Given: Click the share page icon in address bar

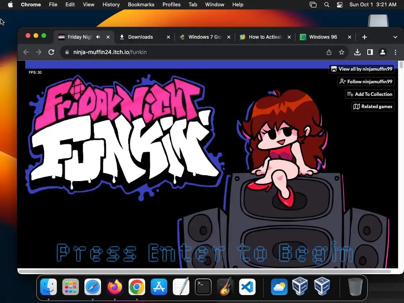Looking at the screenshot, I should (329, 52).
